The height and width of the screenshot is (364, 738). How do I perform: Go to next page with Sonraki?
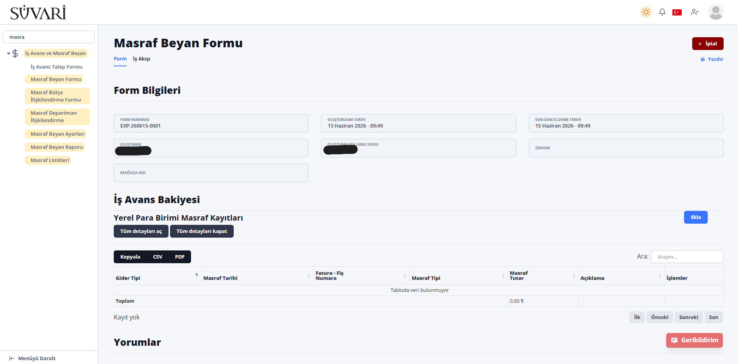689,317
